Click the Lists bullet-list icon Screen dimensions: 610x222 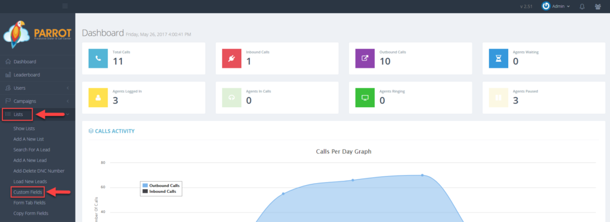click(8, 114)
